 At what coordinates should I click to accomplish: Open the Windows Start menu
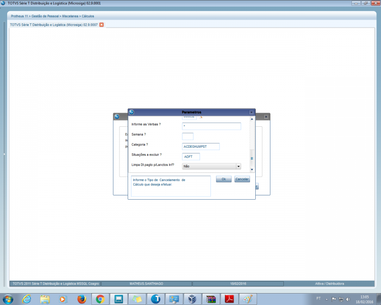coord(8,299)
